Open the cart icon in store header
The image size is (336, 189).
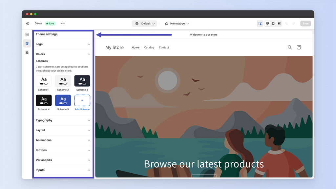299,47
